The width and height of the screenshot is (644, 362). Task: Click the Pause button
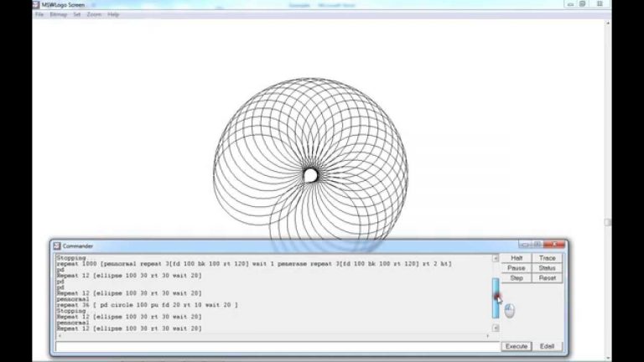[517, 267]
